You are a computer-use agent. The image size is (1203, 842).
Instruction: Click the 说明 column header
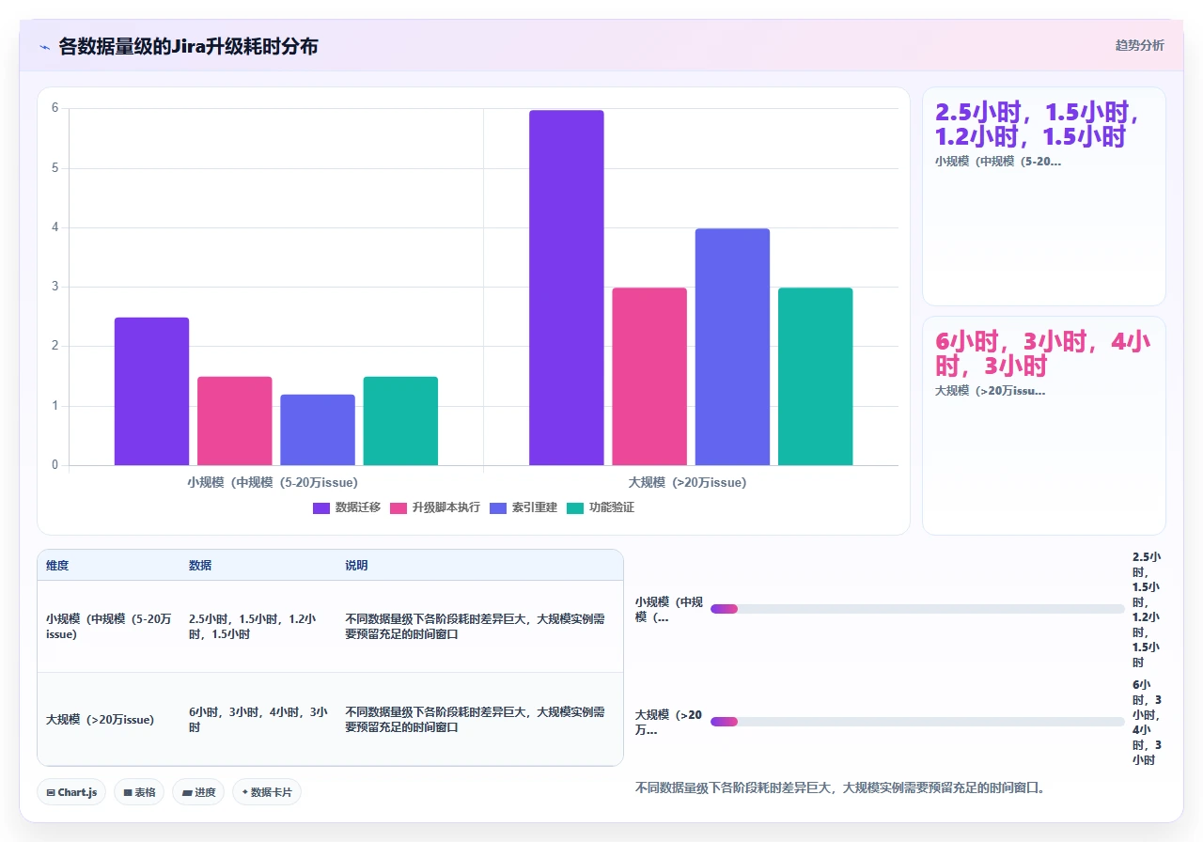click(x=356, y=566)
